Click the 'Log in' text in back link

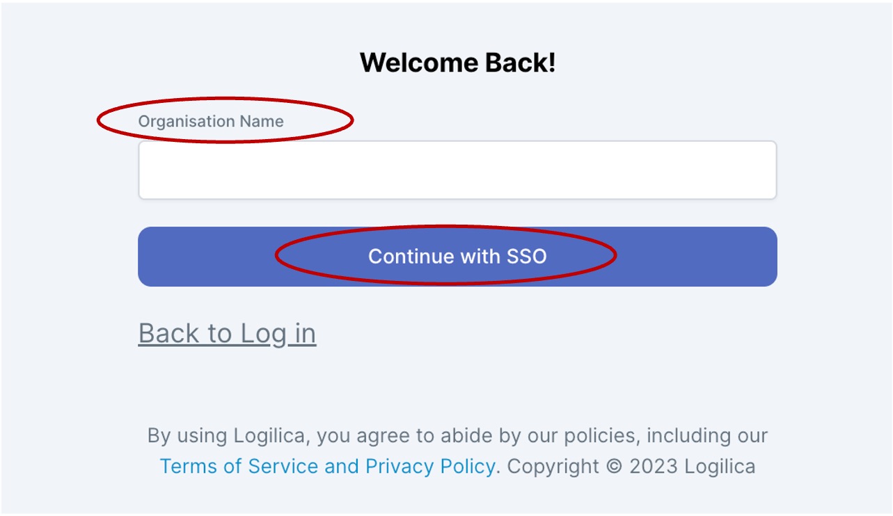coord(278,333)
